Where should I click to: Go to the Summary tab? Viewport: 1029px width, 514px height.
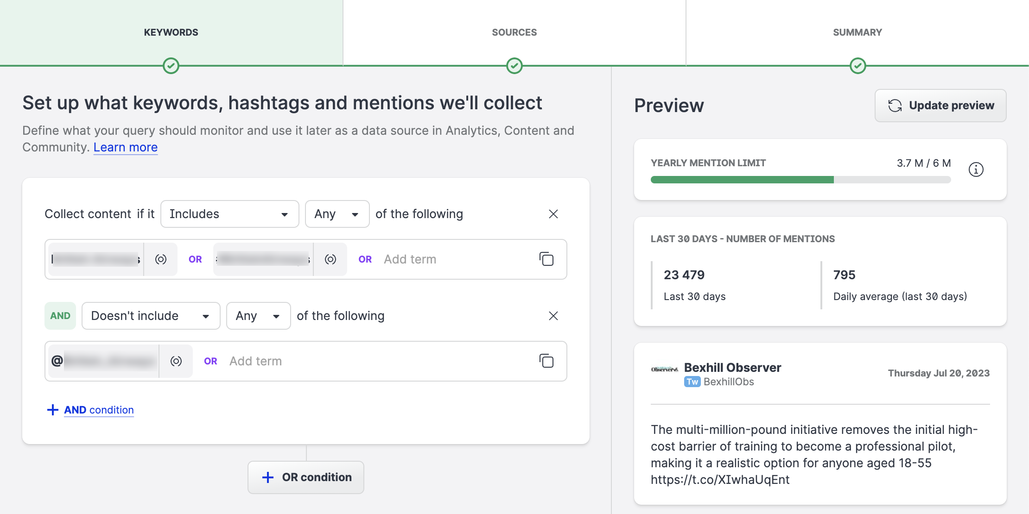point(857,32)
